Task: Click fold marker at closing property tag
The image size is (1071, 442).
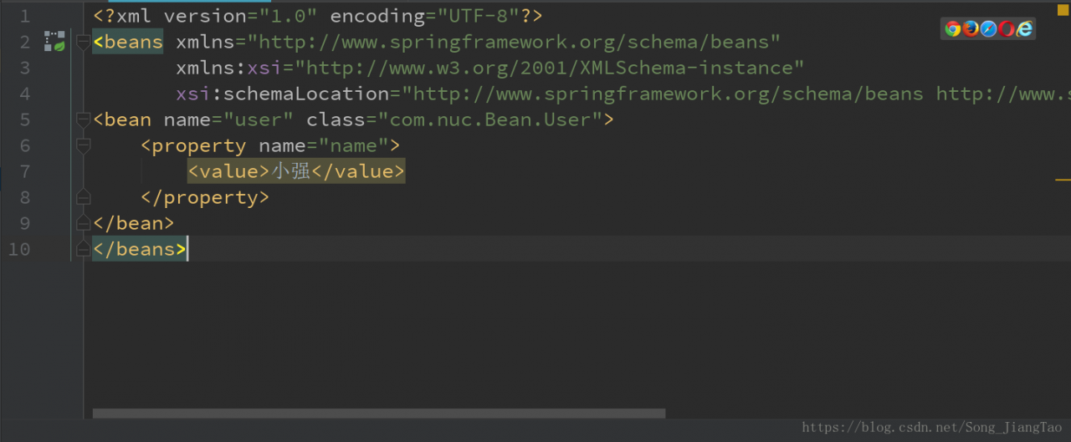Action: (x=83, y=197)
